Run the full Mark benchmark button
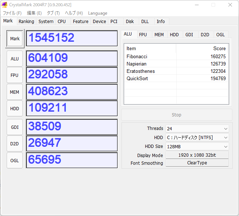This screenshot has height=216, width=239. pos(15,38)
